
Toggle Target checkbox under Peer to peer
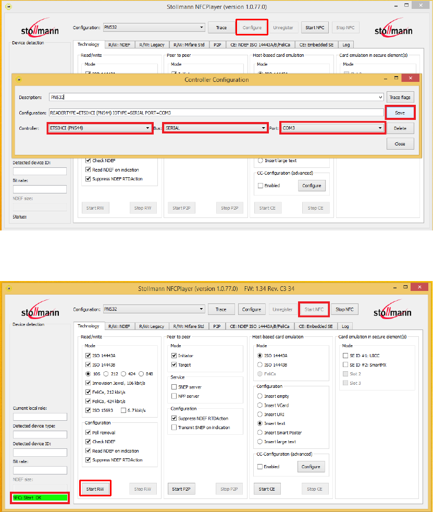point(174,365)
